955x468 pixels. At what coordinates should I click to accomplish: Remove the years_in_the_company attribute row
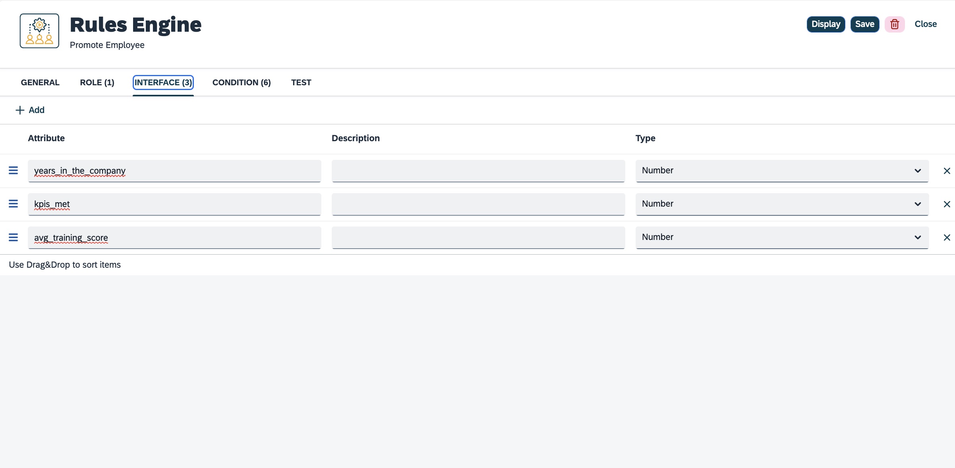(947, 171)
